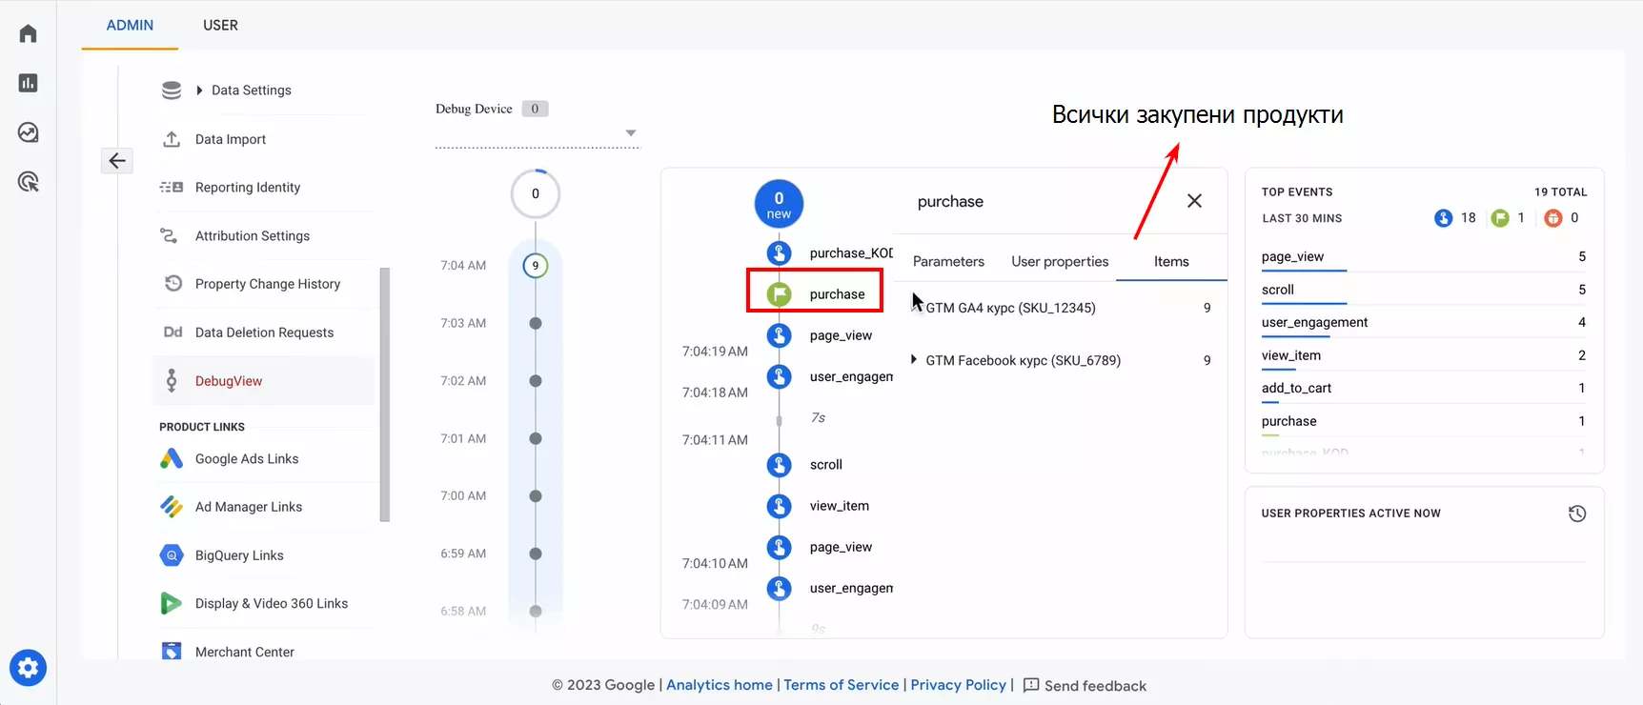Click the back arrow button
1643x705 pixels.
click(117, 161)
